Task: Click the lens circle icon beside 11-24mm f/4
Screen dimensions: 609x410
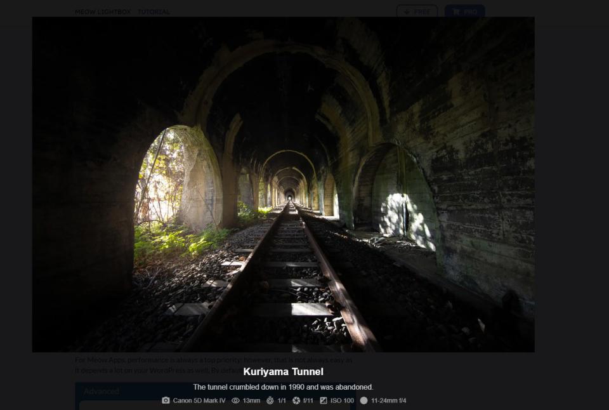Action: (x=363, y=400)
